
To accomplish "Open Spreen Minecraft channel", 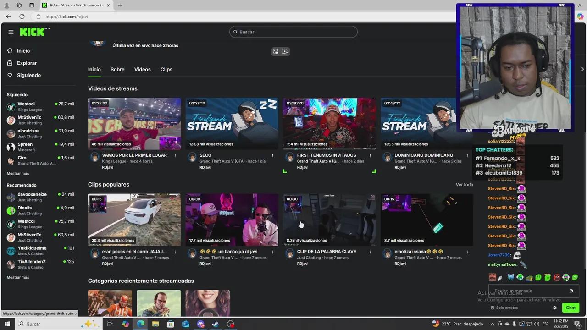I will point(40,147).
